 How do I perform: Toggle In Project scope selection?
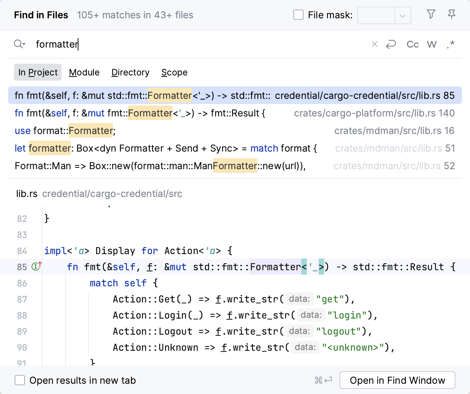[37, 72]
